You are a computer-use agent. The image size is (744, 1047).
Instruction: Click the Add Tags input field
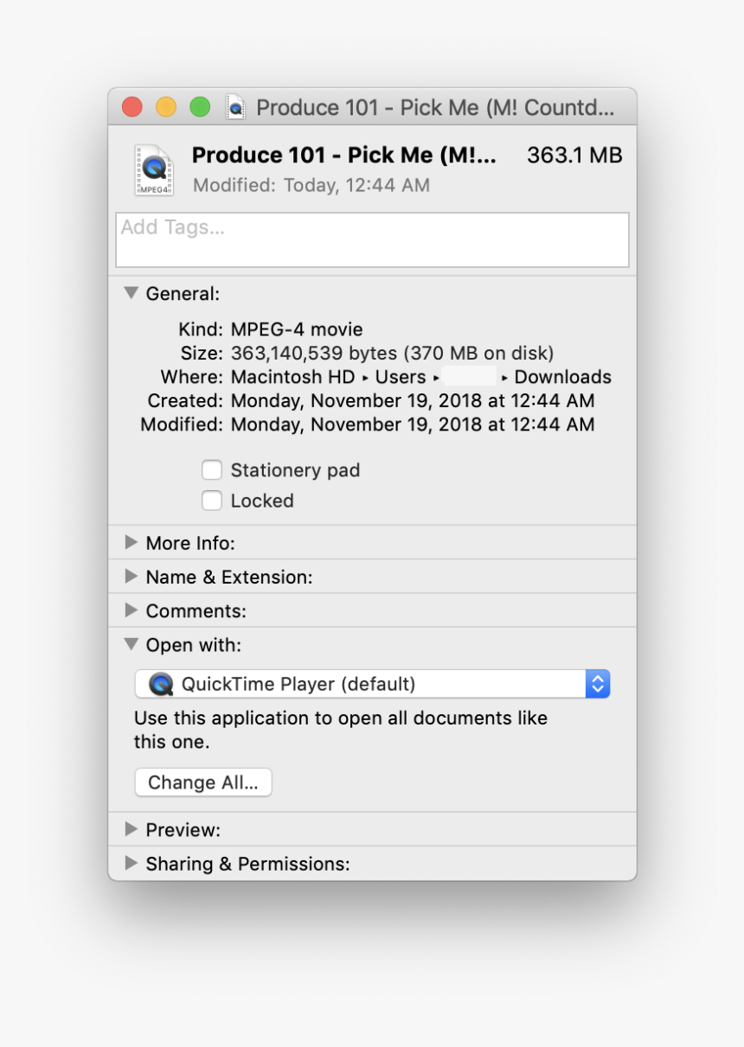click(372, 239)
